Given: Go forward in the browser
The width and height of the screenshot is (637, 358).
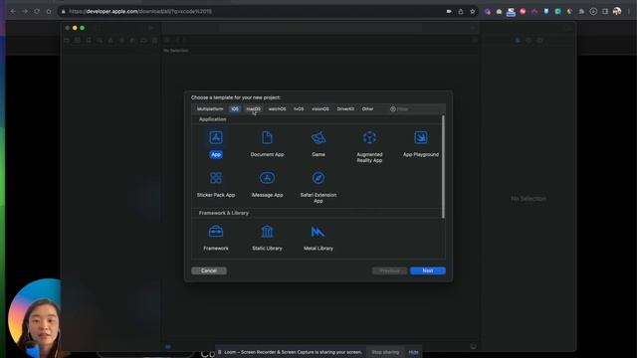Looking at the screenshot, I should [25, 11].
